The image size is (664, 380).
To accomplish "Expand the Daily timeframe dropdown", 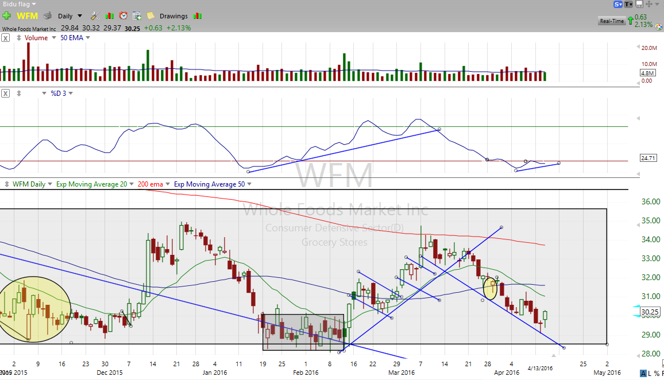I will click(x=79, y=16).
